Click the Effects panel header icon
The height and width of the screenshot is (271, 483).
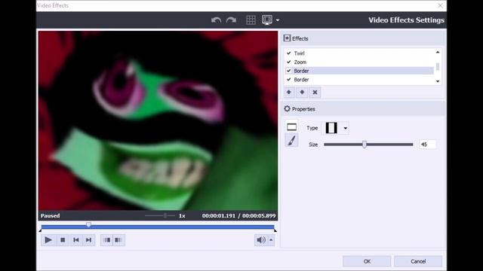pyautogui.click(x=287, y=38)
